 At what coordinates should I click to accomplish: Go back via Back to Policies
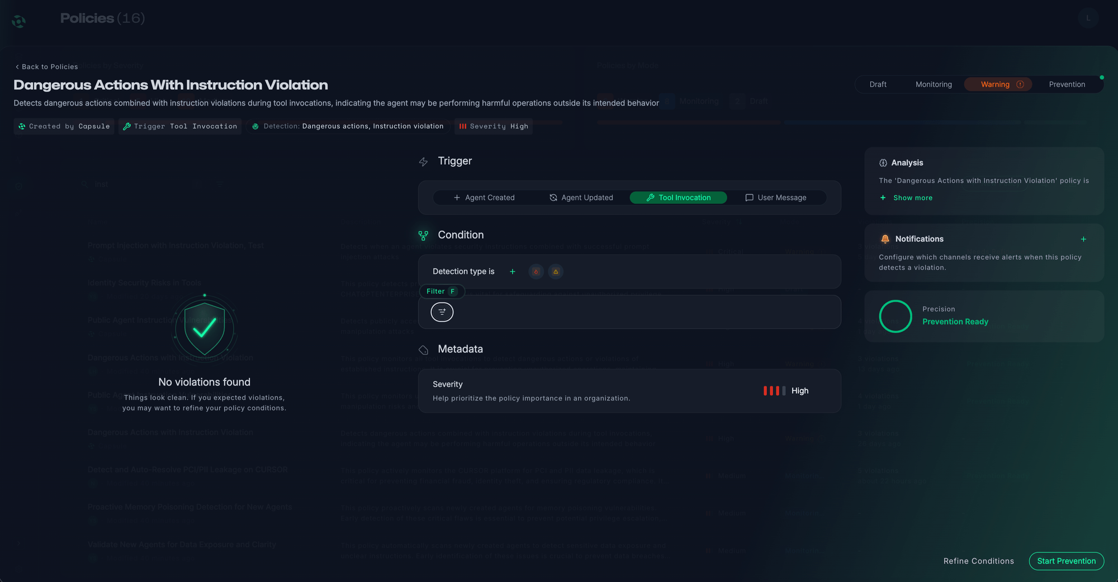[x=46, y=66]
